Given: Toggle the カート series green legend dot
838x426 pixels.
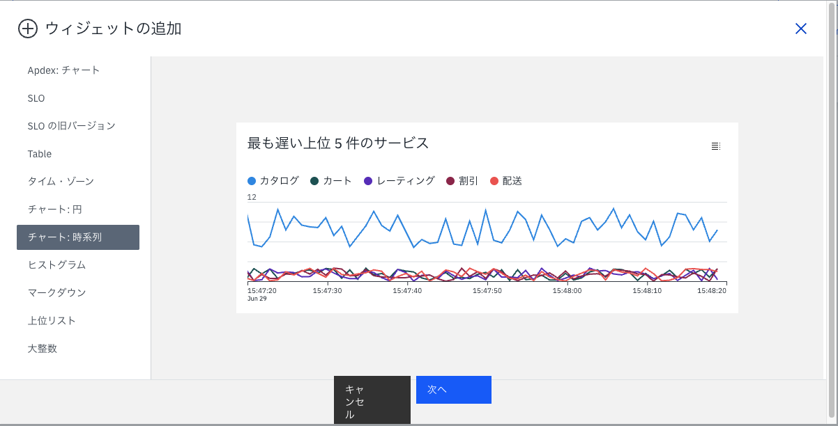Looking at the screenshot, I should [x=314, y=181].
